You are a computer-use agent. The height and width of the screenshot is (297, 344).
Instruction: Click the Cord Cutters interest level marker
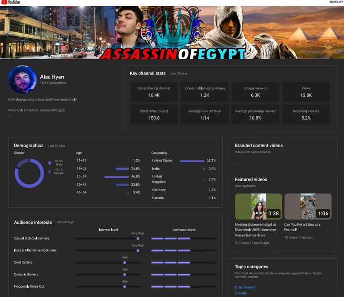point(125,262)
